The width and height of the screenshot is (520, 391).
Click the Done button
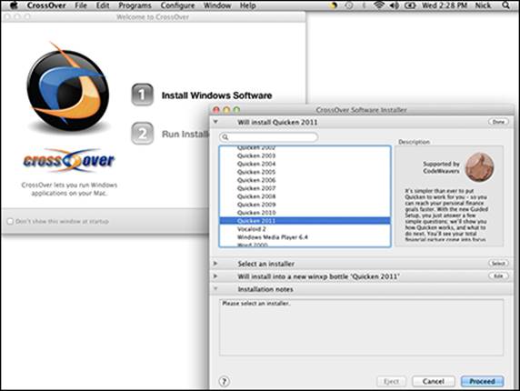498,122
